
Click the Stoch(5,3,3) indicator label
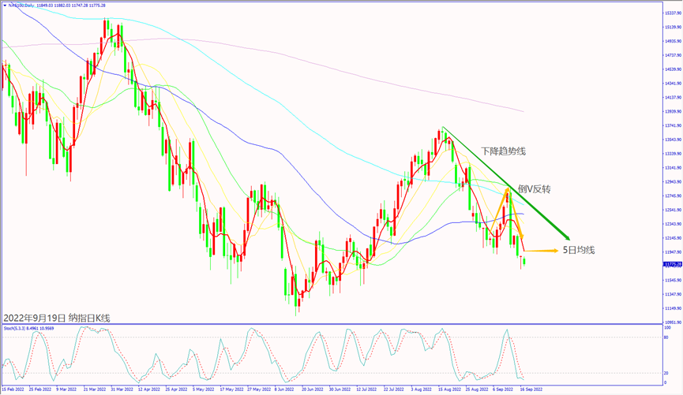pyautogui.click(x=14, y=328)
